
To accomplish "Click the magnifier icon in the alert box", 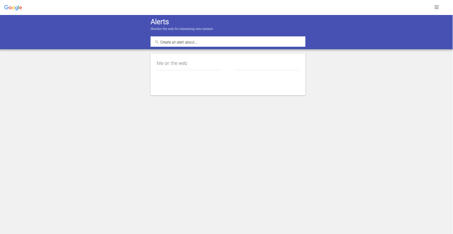I will point(156,42).
